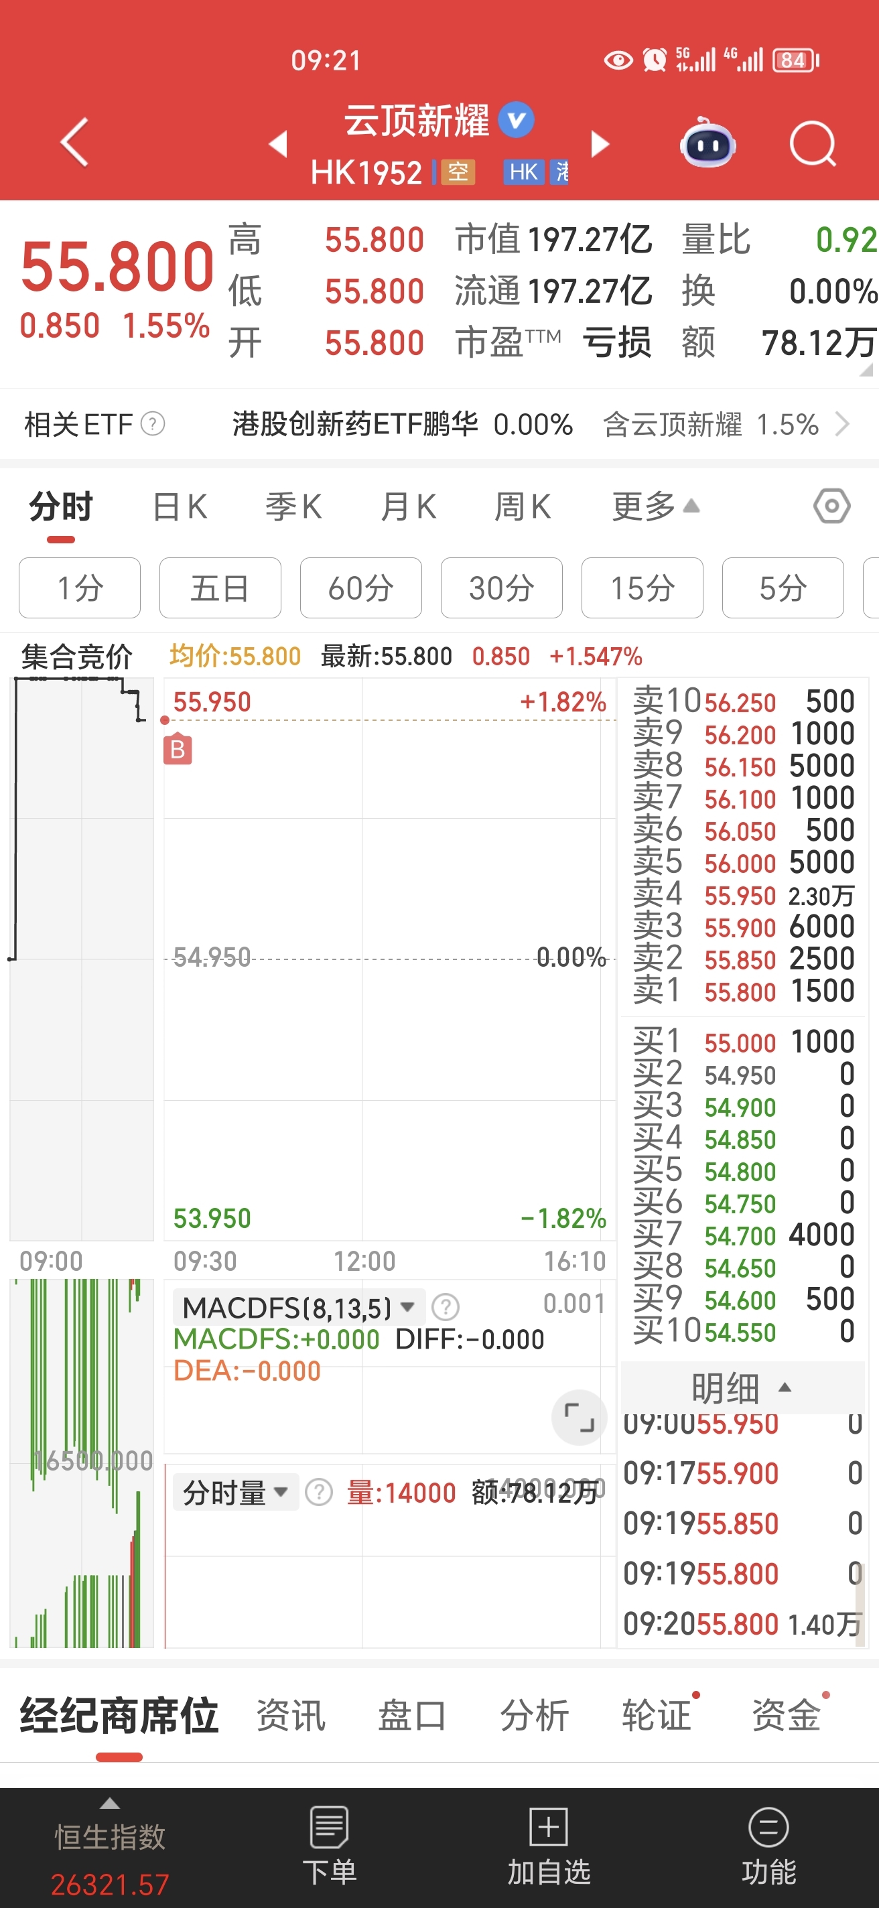The width and height of the screenshot is (879, 1908).
Task: Expand chart to fullscreen icon
Action: (x=579, y=1417)
